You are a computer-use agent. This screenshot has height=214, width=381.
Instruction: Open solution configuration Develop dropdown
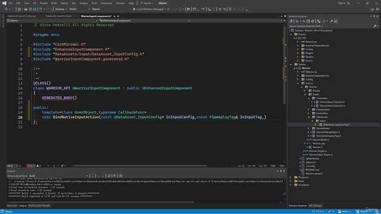(x=61, y=10)
